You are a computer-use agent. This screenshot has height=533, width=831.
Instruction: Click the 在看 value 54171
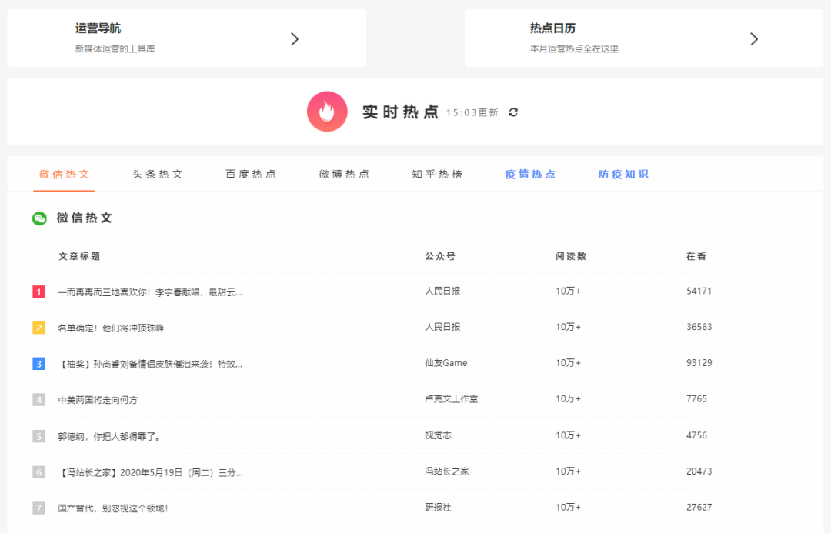pyautogui.click(x=699, y=291)
